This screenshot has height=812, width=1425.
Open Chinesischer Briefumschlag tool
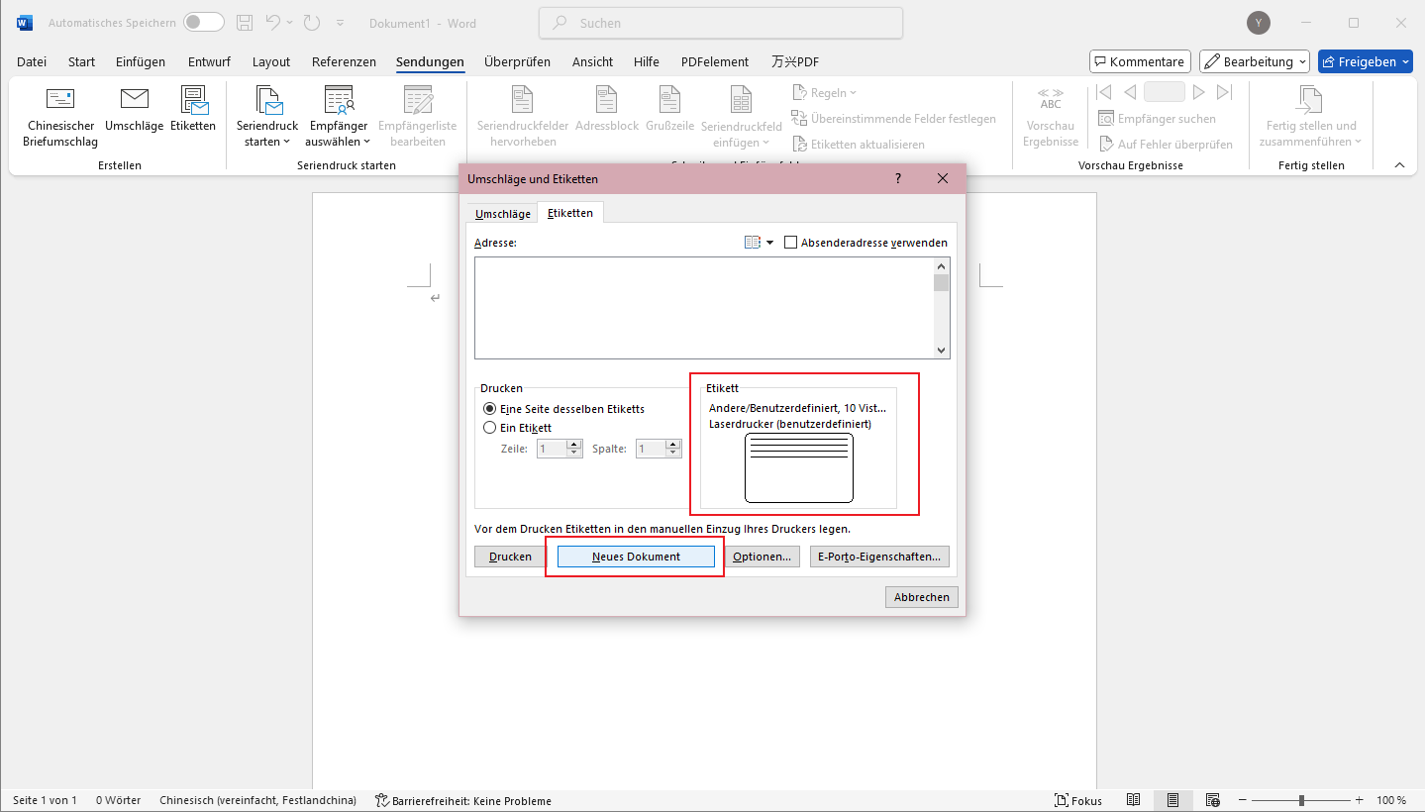(60, 116)
